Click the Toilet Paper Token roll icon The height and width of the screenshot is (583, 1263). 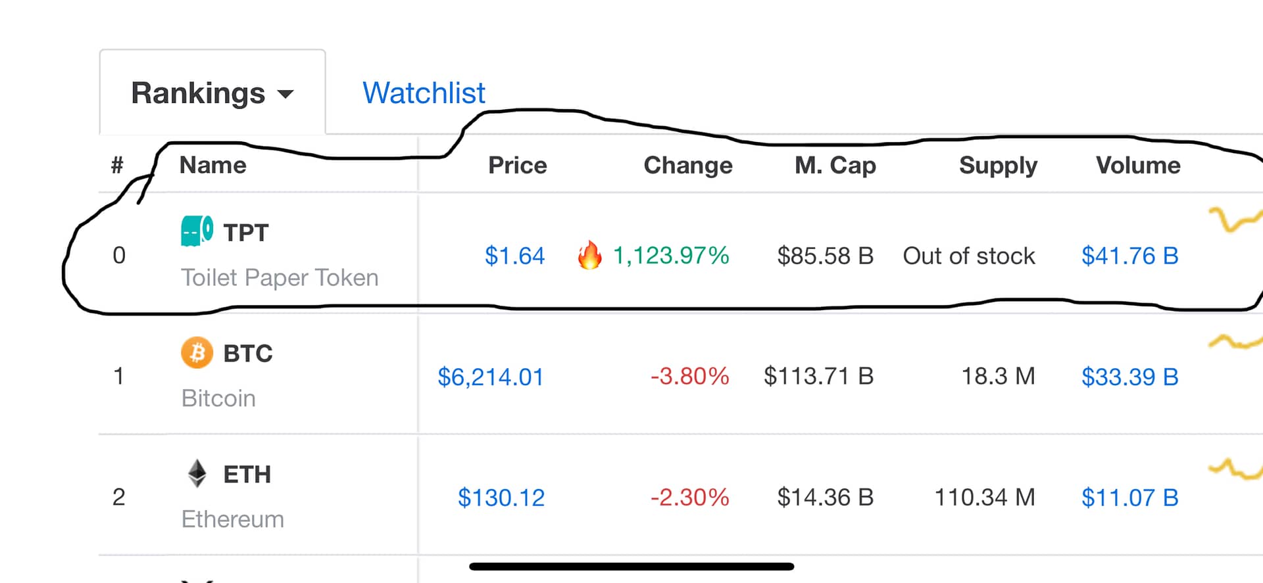197,231
